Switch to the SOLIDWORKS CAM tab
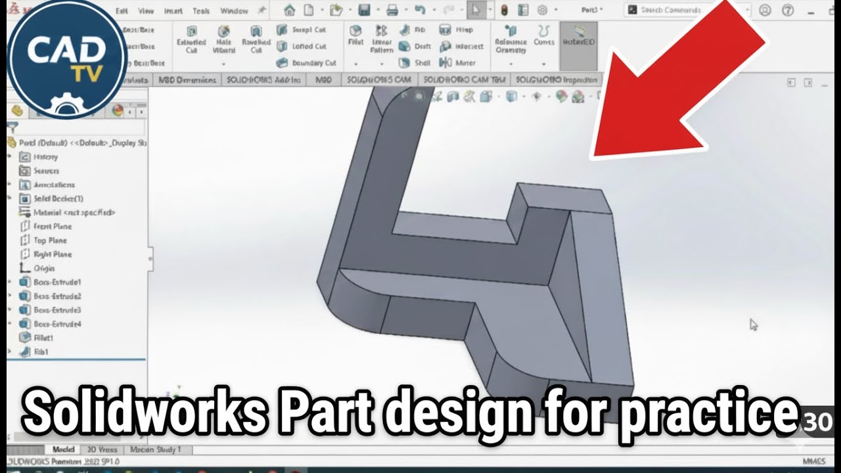 click(x=380, y=79)
